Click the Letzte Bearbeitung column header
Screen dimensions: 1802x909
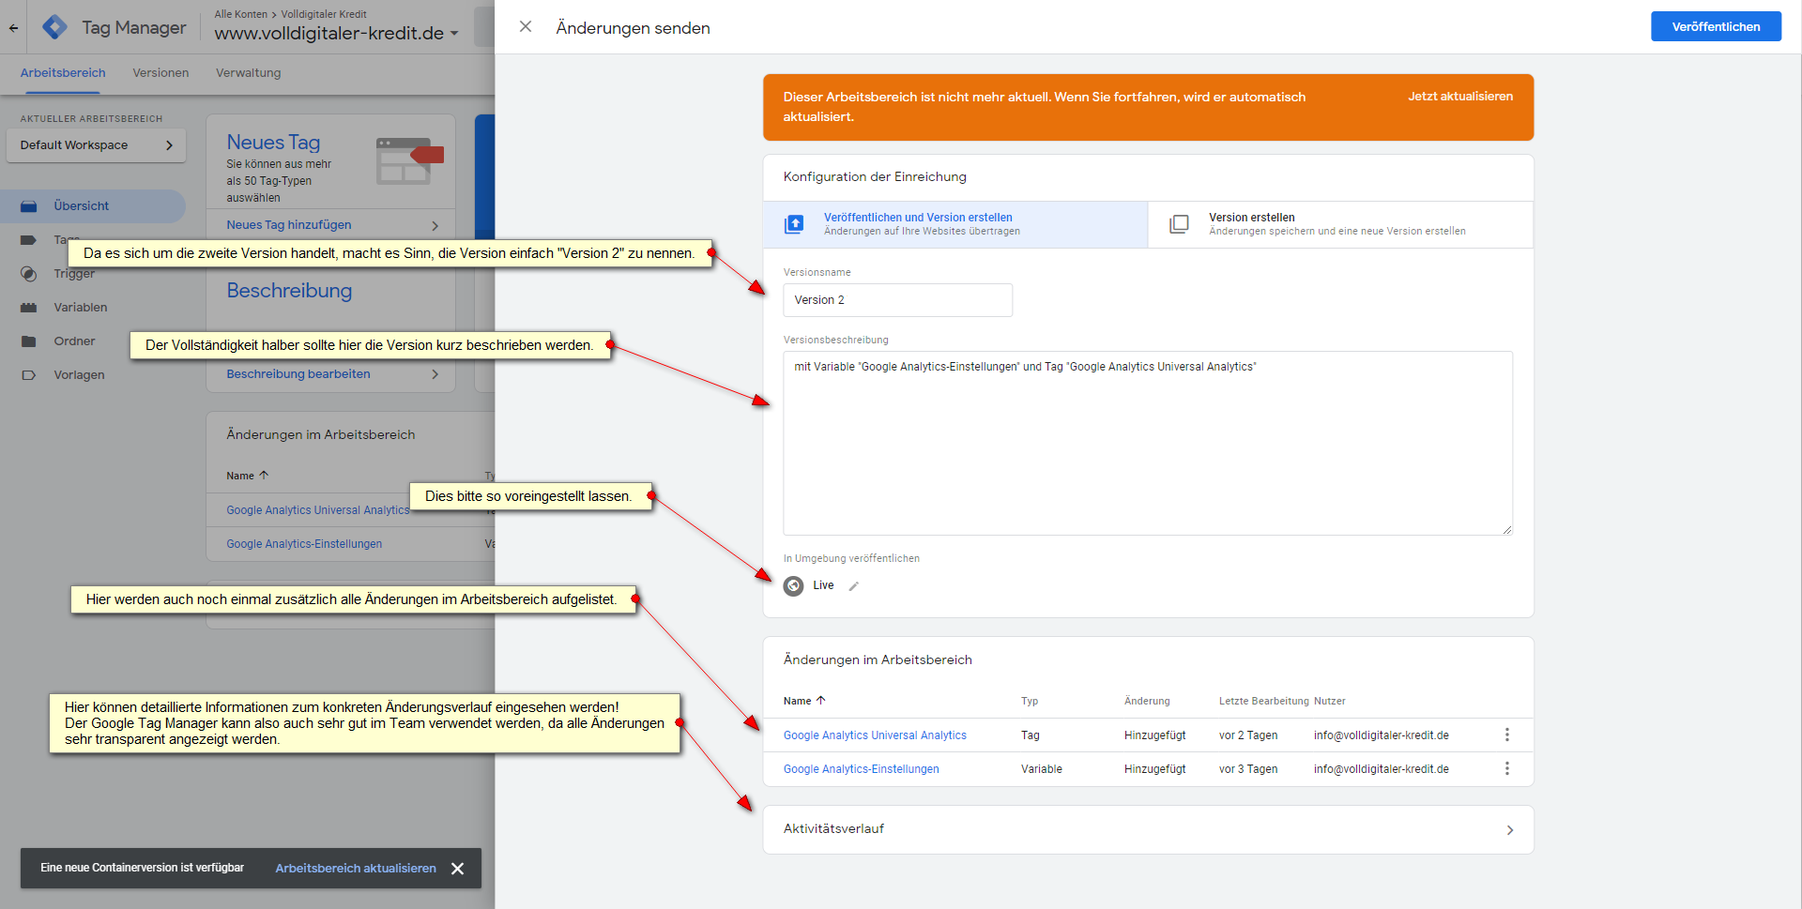click(x=1263, y=701)
